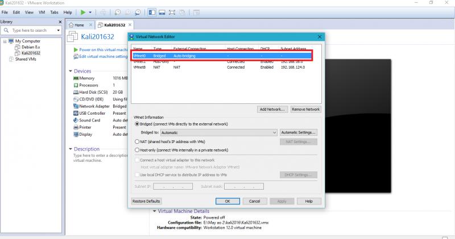Open the View menu

29,12
